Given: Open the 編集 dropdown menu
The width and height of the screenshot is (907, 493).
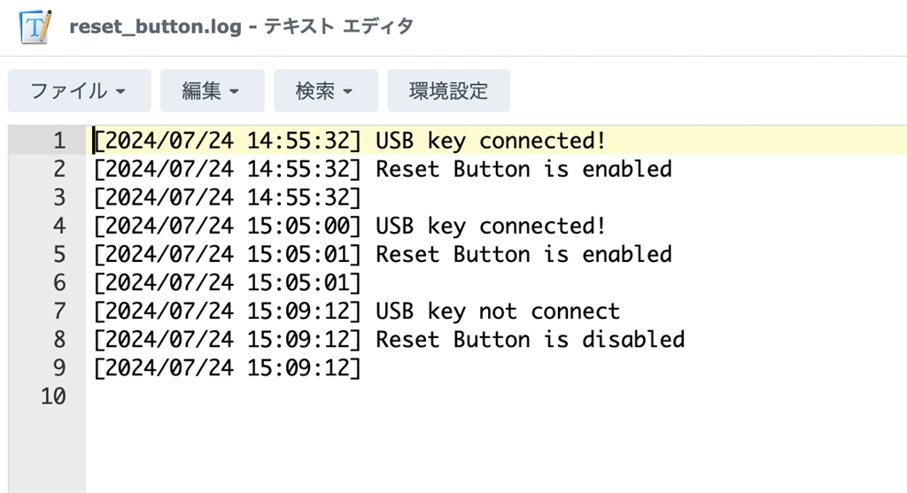Looking at the screenshot, I should pos(213,91).
